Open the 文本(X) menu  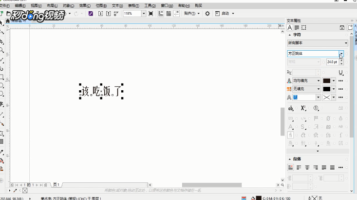(117, 5)
